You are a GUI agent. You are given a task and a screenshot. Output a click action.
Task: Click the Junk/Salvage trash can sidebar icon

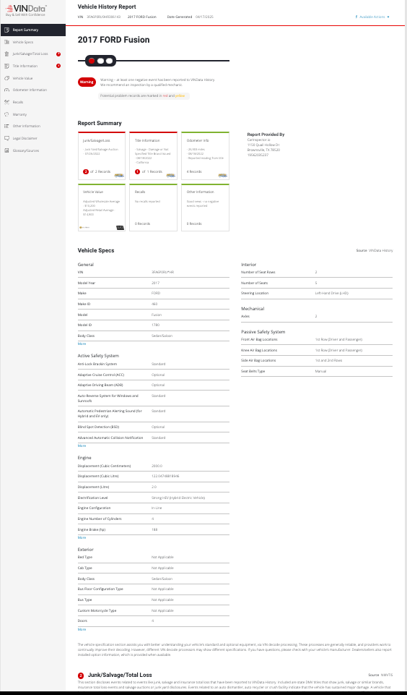[6, 54]
